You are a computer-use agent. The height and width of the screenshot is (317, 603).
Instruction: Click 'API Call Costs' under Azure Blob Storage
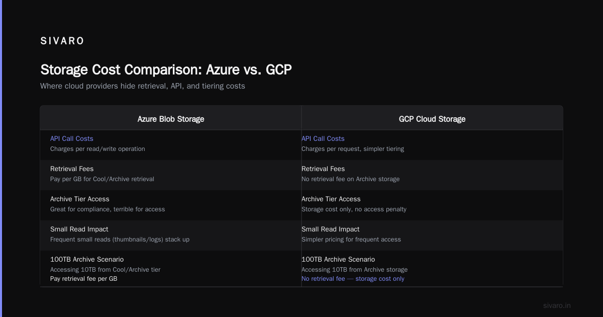[72, 138]
